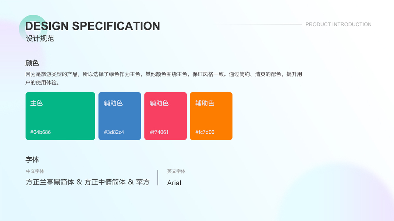Viewport: 394px width, 221px height.
Task: Click the 设计规范 subtitle
Action: click(x=40, y=39)
